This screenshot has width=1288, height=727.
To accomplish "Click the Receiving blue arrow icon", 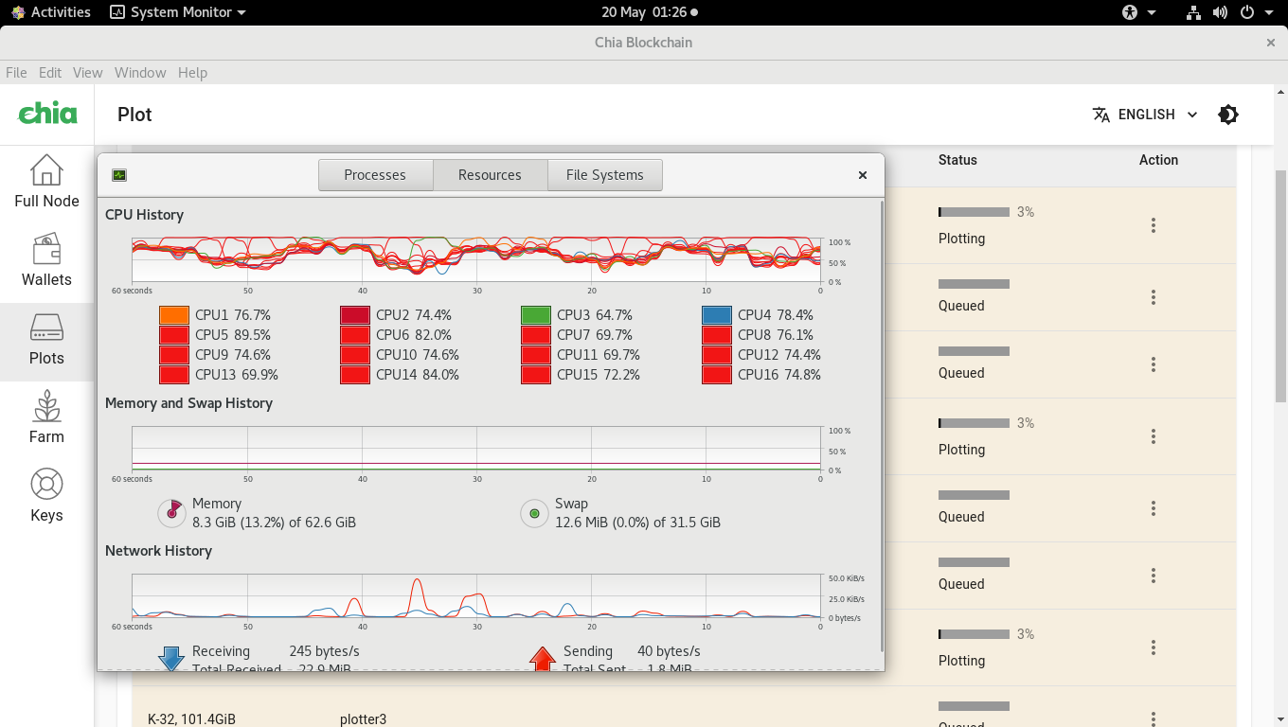I will 171,659.
